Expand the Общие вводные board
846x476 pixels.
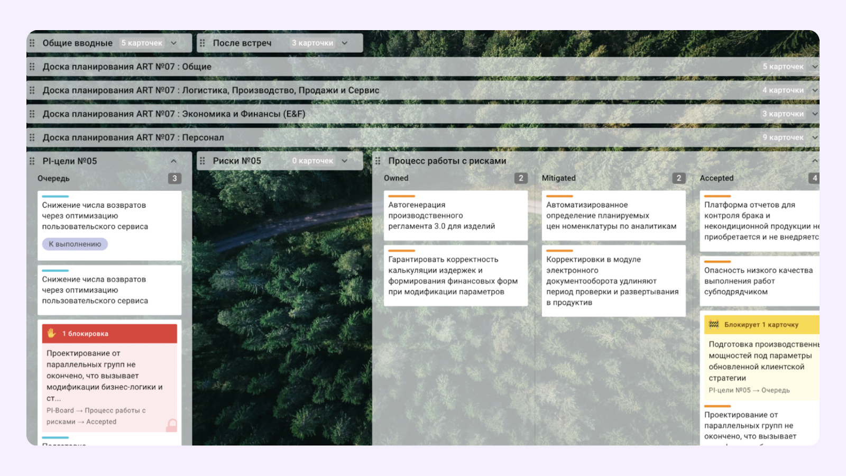tap(173, 43)
